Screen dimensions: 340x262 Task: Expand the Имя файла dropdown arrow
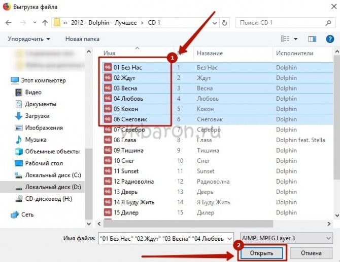230,239
